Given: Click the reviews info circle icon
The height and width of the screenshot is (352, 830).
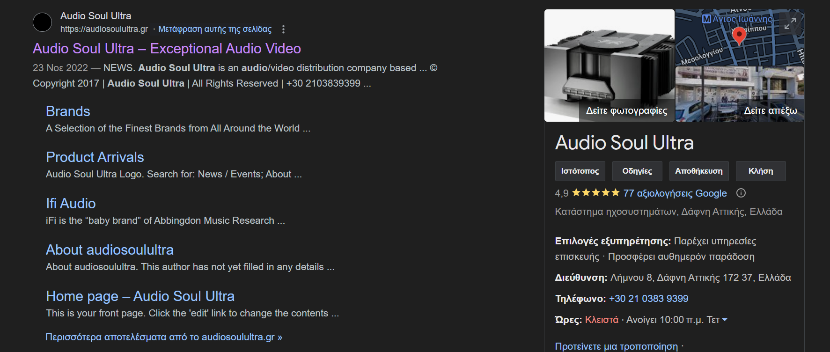Looking at the screenshot, I should coord(741,193).
